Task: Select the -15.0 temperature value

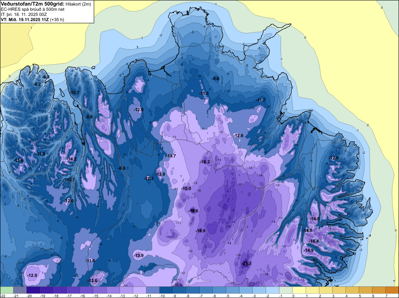Action: 186,188
